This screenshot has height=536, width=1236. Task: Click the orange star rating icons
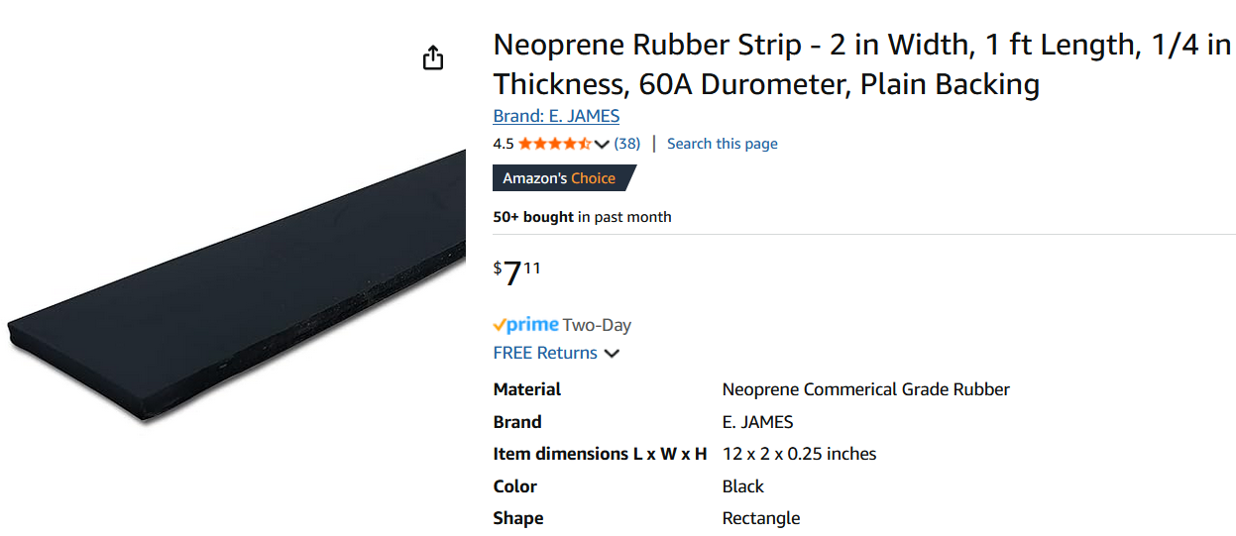point(554,144)
